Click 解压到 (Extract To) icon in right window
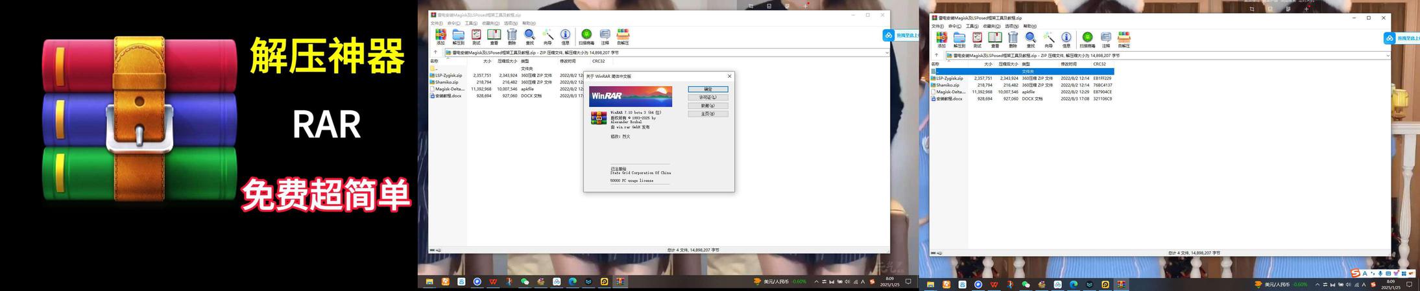The width and height of the screenshot is (1420, 291). [959, 39]
